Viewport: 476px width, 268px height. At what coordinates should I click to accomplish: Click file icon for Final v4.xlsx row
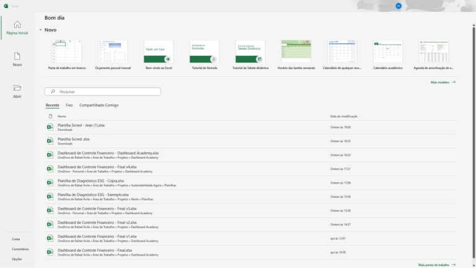coord(50,169)
